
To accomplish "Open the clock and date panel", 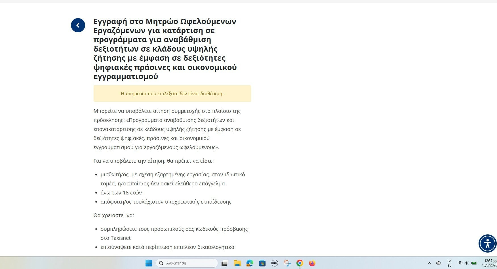I will point(490,263).
